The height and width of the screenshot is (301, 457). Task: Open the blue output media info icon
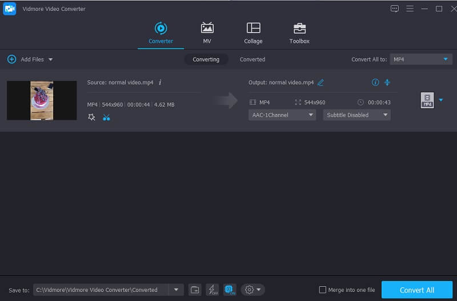point(375,83)
